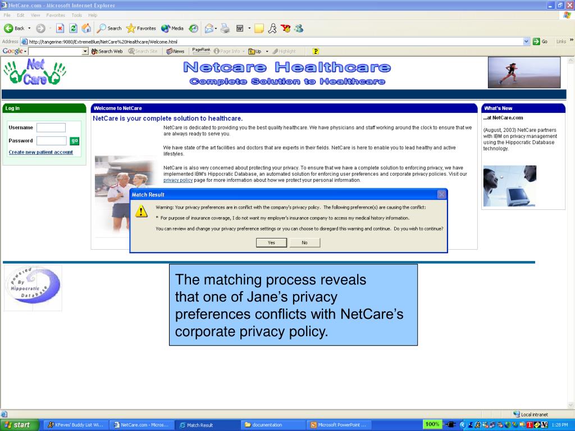This screenshot has width=575, height=431.
Task: Switch to KFeves' Buddy List taskbar button
Action: tap(76, 425)
